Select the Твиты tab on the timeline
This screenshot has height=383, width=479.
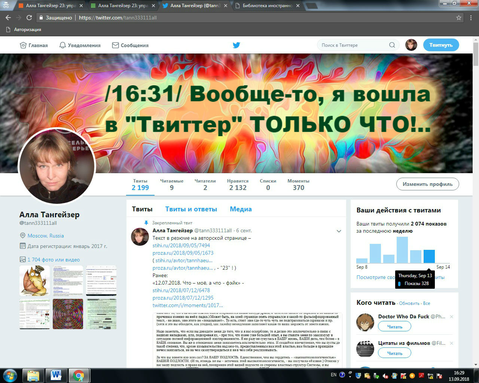[x=142, y=209]
